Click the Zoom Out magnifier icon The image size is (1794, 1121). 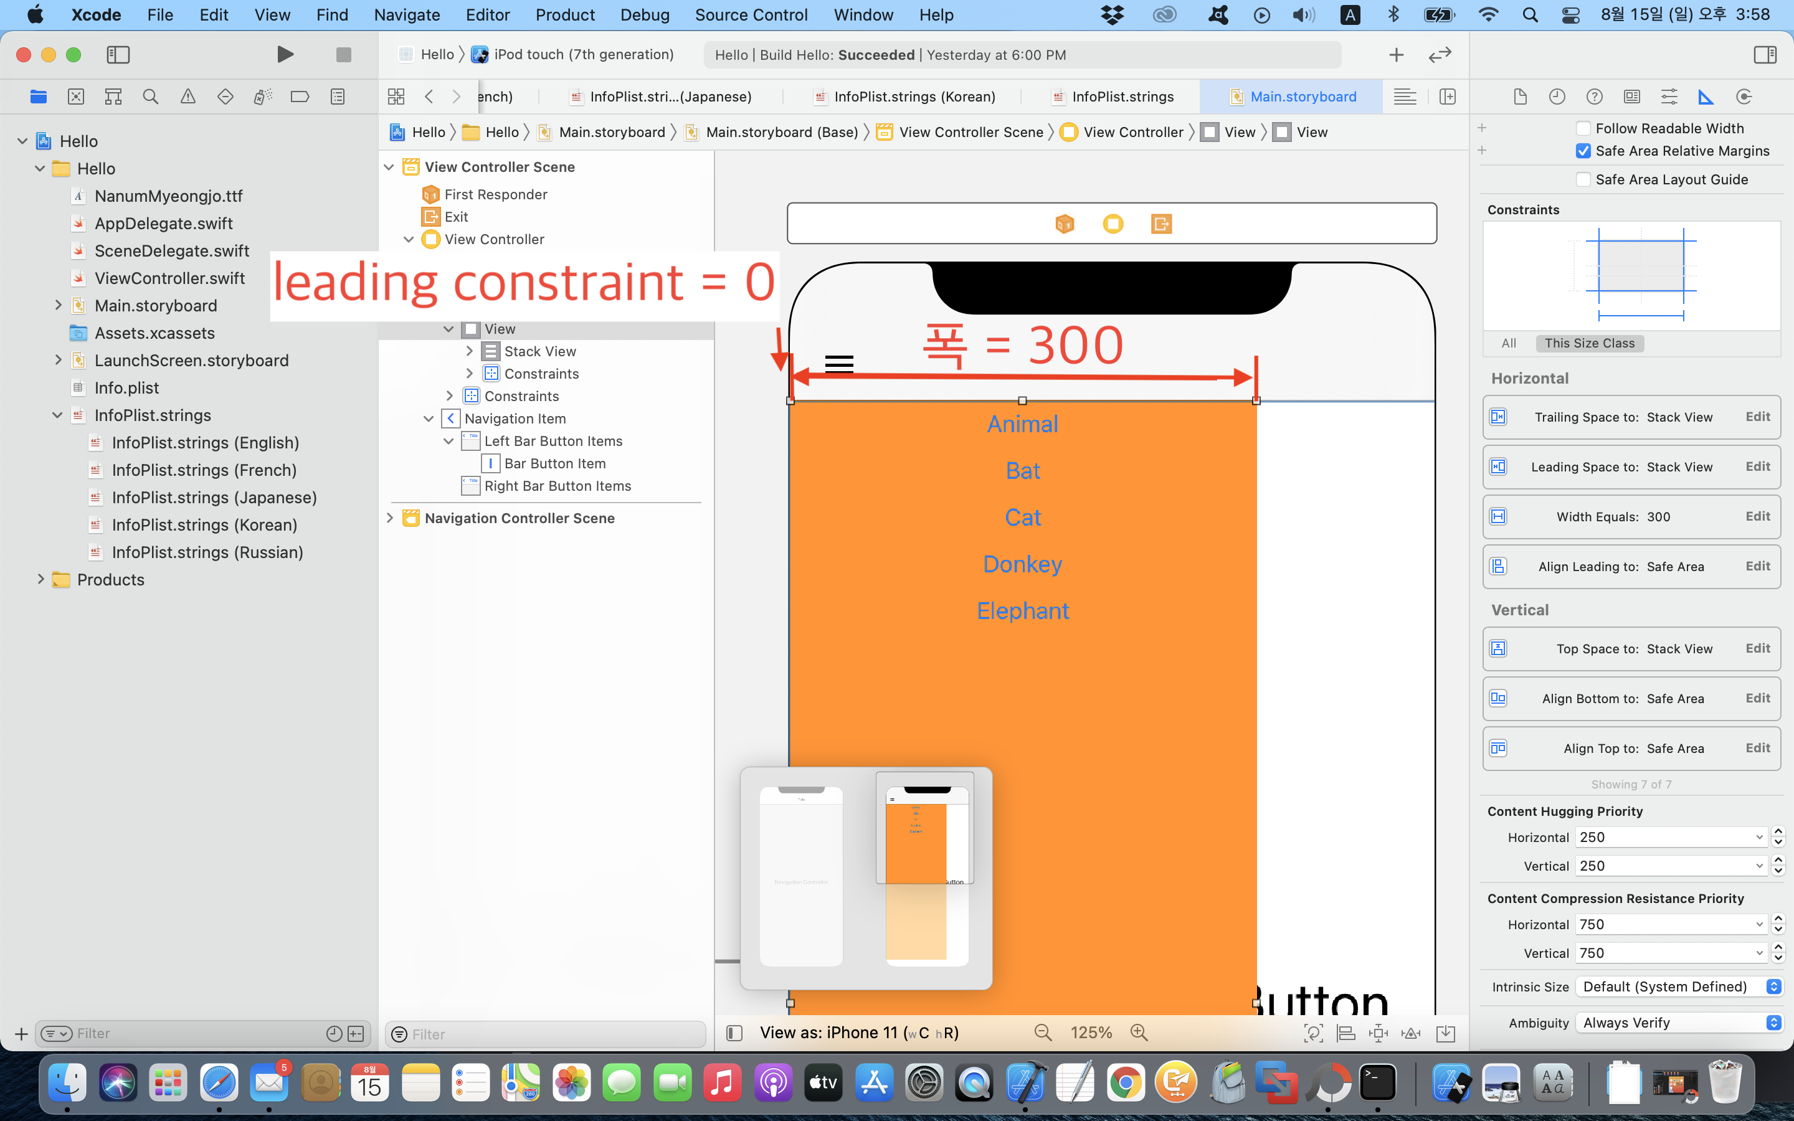[1043, 1033]
